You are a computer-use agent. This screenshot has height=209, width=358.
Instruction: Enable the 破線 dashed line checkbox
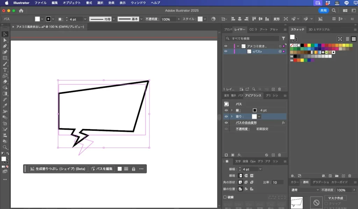coord(225,197)
